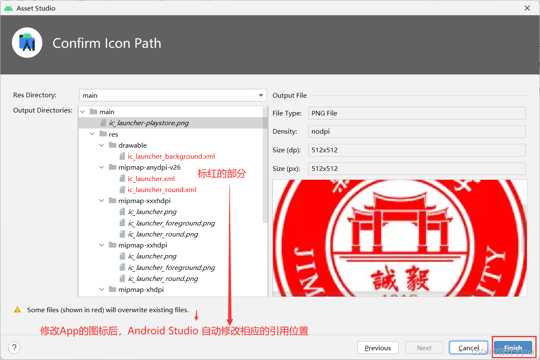Click the overwrite warning message text
The width and height of the screenshot is (540, 360).
click(108, 310)
